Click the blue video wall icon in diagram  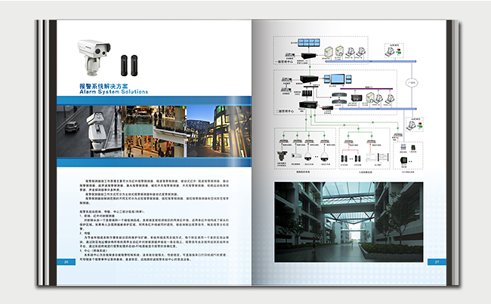pyautogui.click(x=309, y=42)
